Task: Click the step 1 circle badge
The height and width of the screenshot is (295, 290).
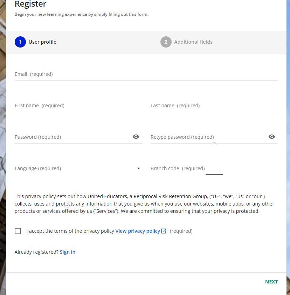Action: [x=20, y=42]
